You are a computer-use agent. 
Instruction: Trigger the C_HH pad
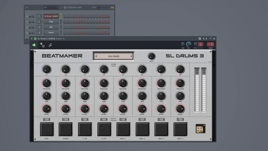85,129
